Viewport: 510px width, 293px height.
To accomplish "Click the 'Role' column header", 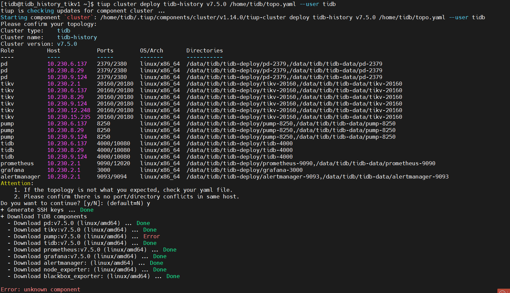I will (7, 50).
